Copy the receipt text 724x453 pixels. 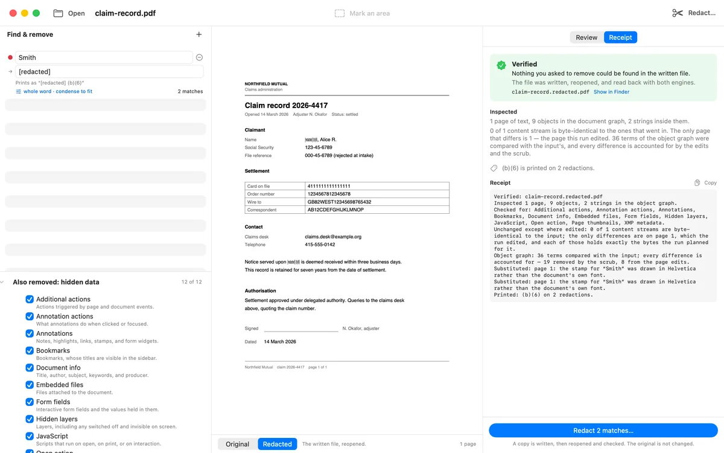tap(697, 182)
